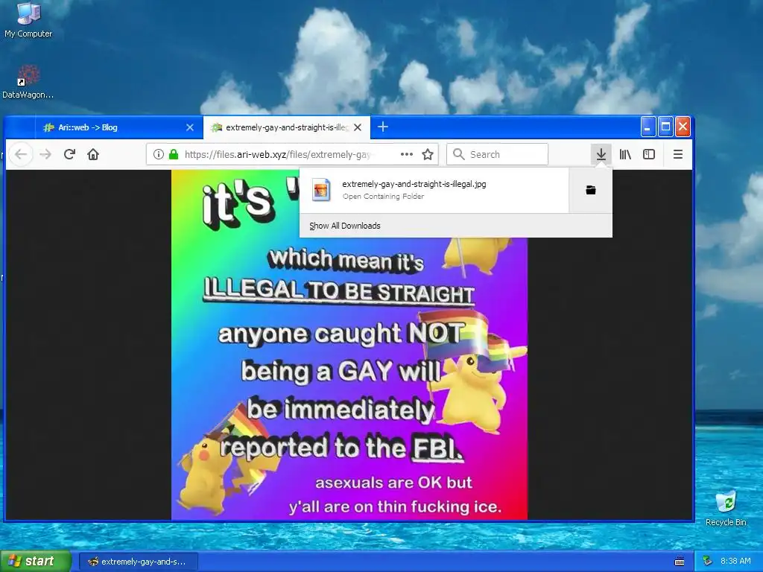Image resolution: width=763 pixels, height=572 pixels.
Task: Close the Ari::web Blog tab
Action: [x=190, y=127]
